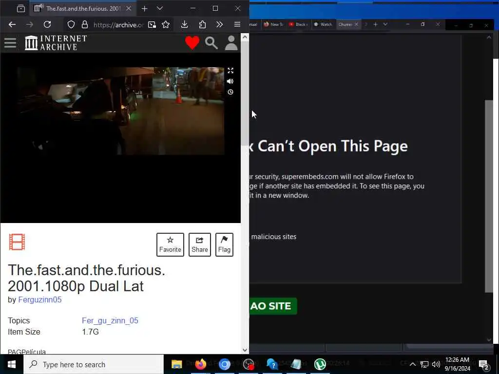Reload the Internet Archive page
The height and width of the screenshot is (374, 499).
pos(47,24)
